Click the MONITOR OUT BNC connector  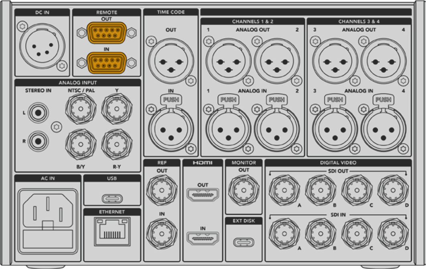coord(244,190)
